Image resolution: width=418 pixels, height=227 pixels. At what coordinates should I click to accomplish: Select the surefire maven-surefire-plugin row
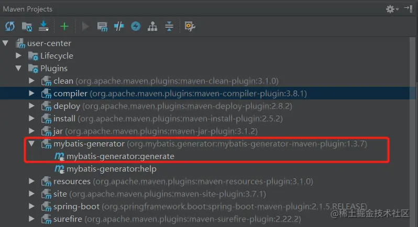pos(177,219)
